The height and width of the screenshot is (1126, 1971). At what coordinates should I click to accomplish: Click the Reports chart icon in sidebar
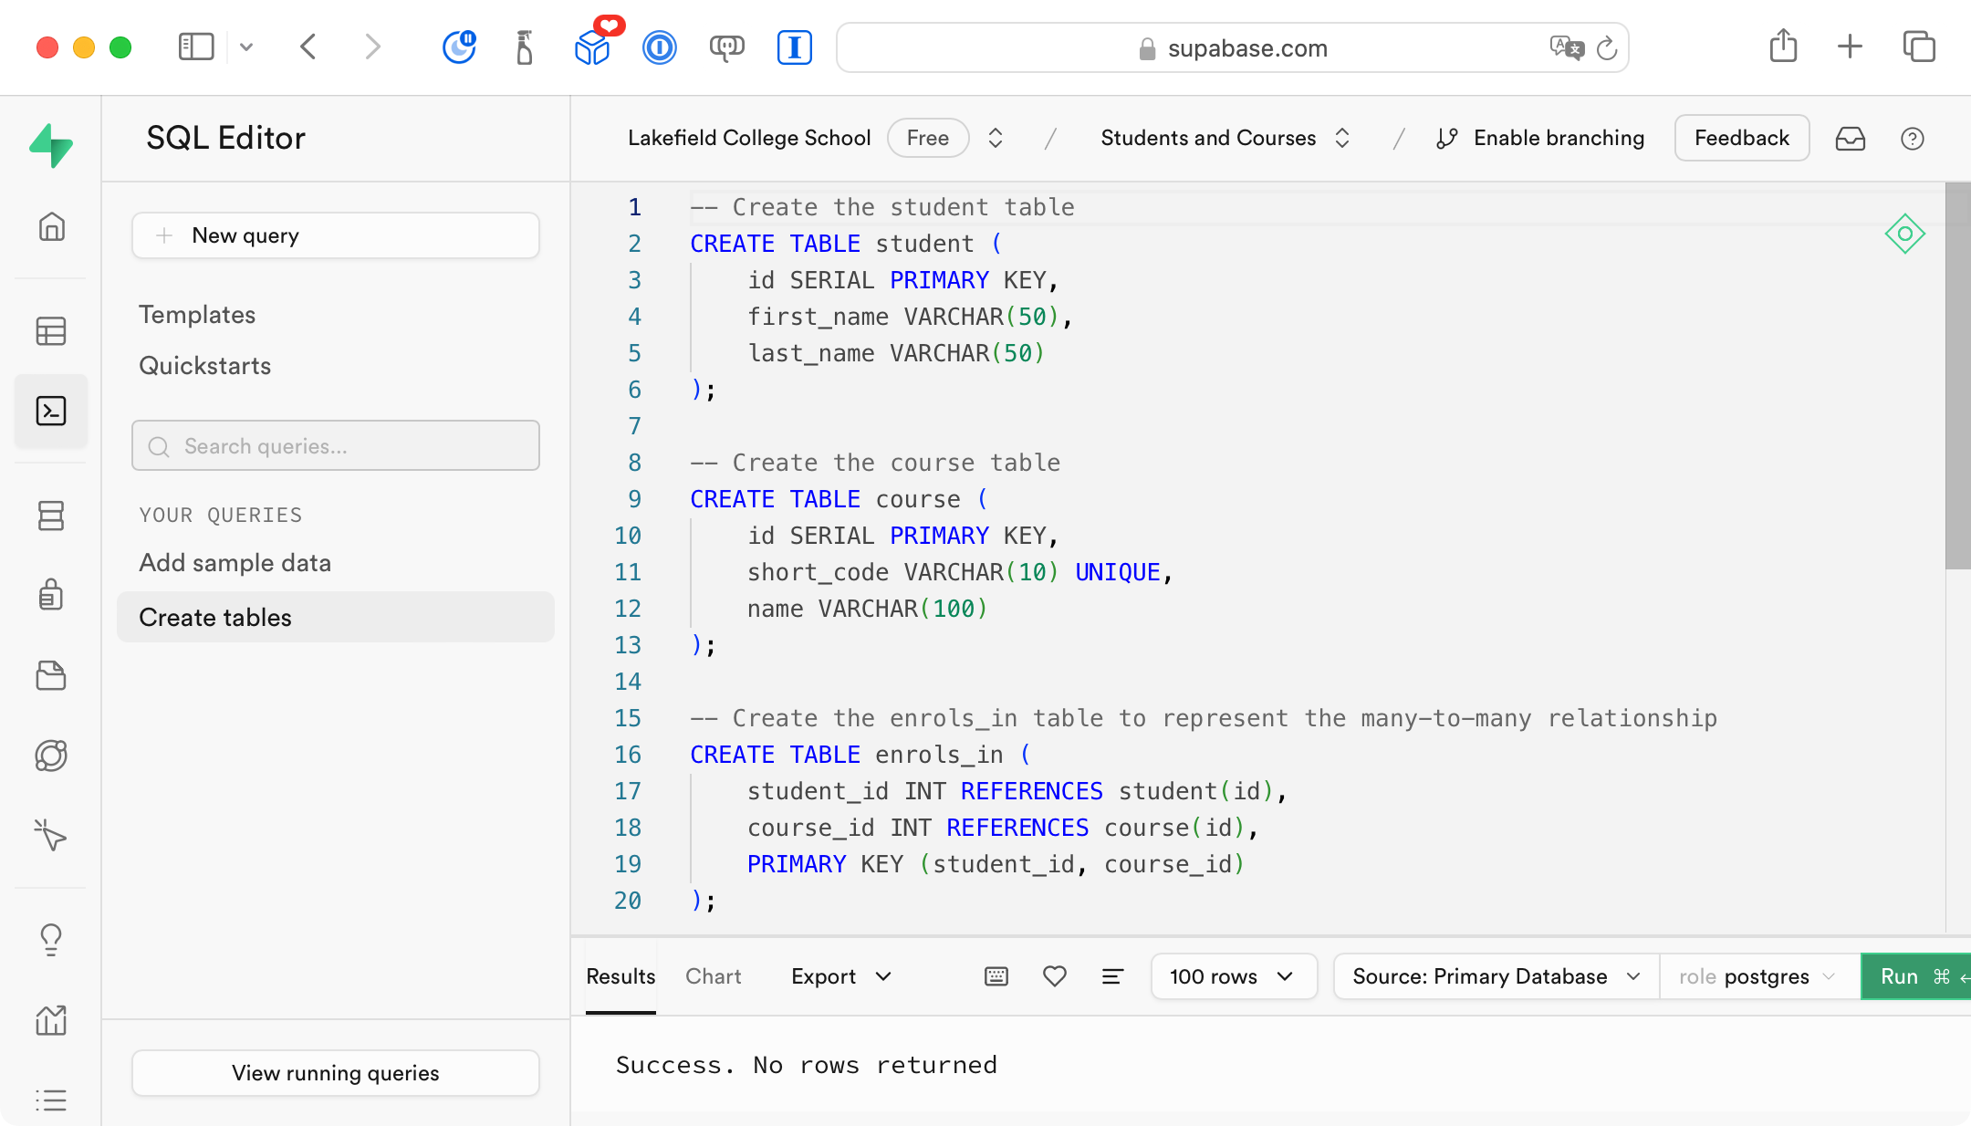point(51,1019)
